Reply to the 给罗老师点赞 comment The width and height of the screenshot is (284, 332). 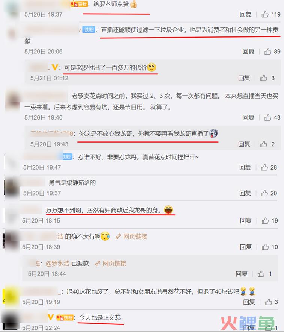pos(245,14)
